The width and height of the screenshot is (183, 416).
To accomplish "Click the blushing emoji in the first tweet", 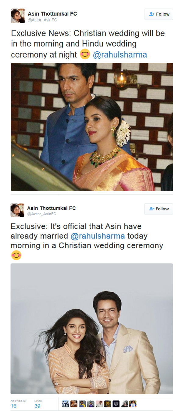I will coord(85,54).
